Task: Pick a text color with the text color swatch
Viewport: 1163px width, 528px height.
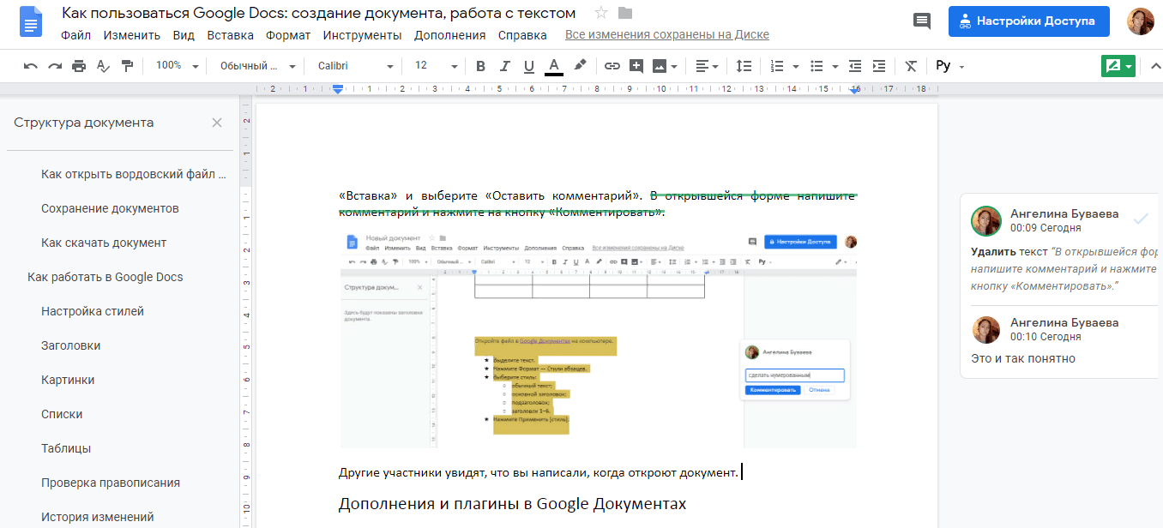Action: pyautogui.click(x=551, y=65)
